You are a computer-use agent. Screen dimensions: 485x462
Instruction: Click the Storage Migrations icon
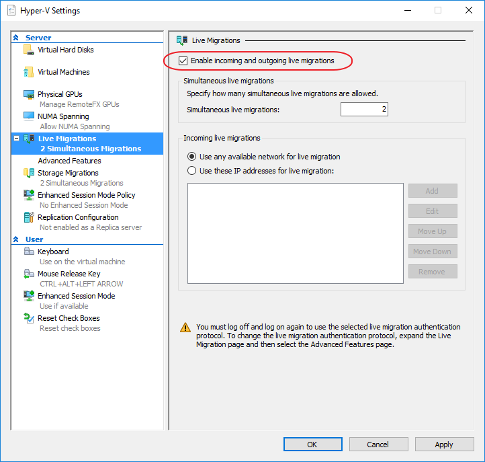click(29, 173)
